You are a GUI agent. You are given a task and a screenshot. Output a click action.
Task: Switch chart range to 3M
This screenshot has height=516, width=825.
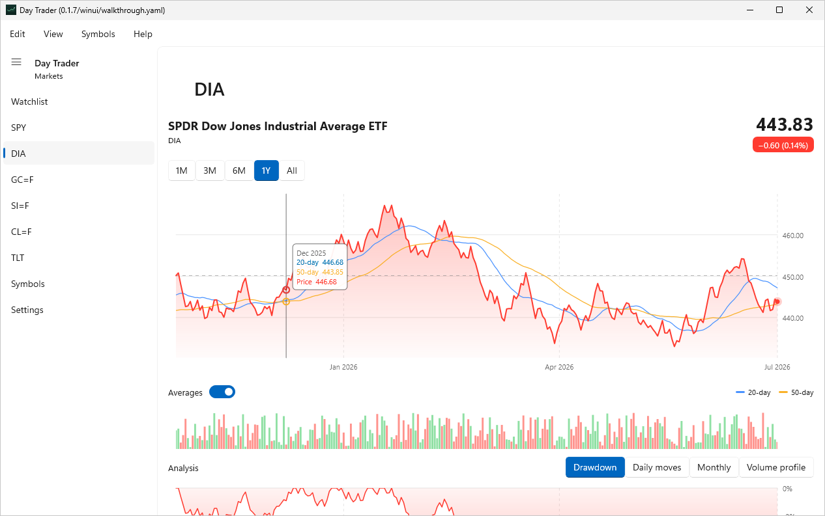(x=210, y=170)
